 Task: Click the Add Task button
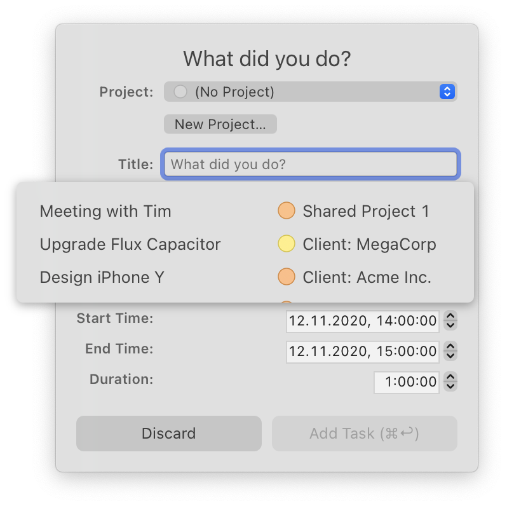coord(364,434)
